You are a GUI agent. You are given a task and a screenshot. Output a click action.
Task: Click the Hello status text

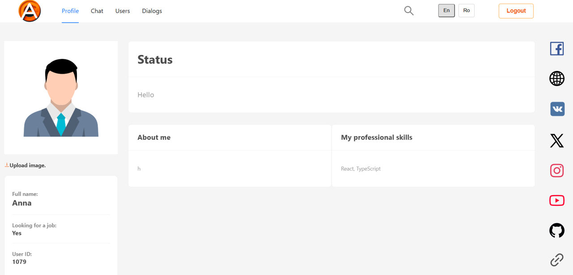[146, 95]
